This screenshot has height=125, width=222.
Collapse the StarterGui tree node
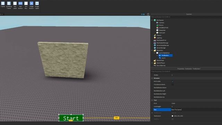[152, 50]
